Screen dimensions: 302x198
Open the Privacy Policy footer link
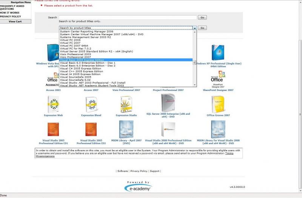[x=139, y=171]
